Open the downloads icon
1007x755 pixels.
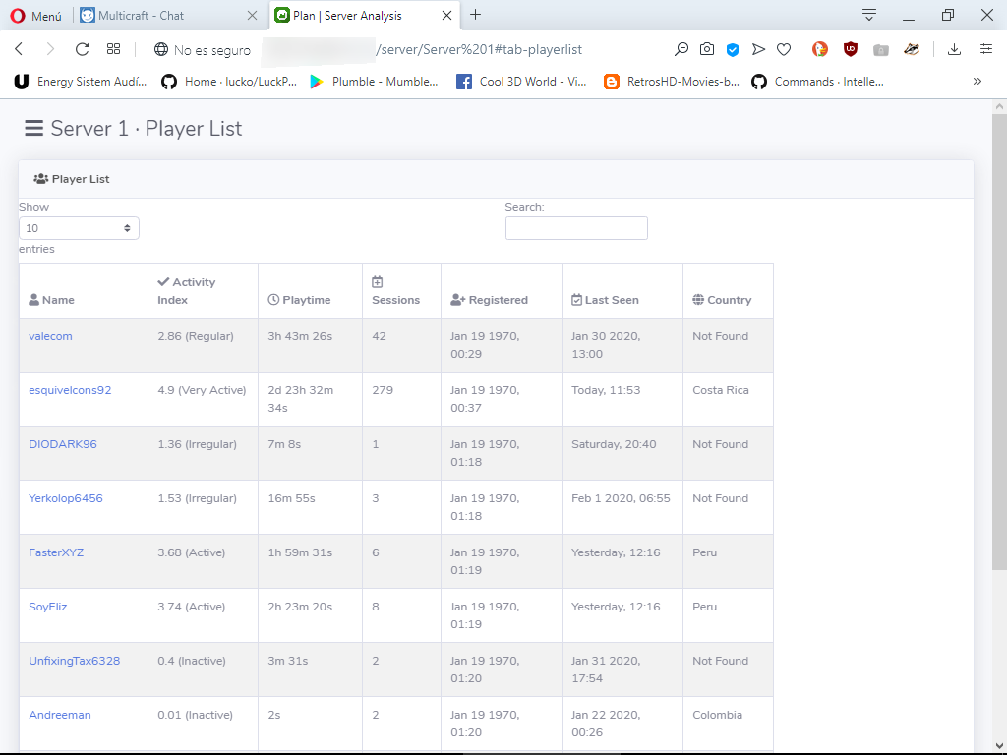click(x=954, y=49)
